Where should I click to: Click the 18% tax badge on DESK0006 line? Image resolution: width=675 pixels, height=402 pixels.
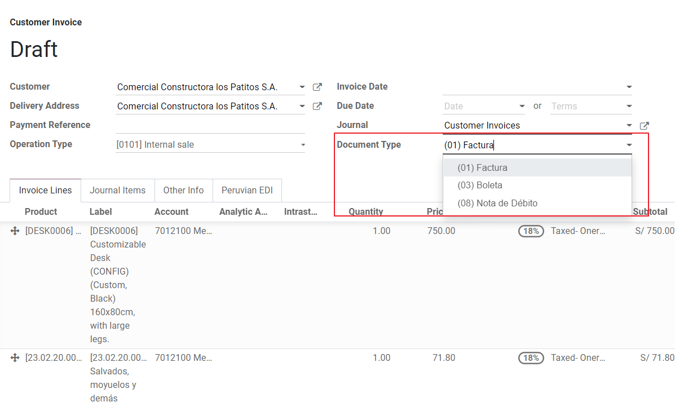coord(531,231)
